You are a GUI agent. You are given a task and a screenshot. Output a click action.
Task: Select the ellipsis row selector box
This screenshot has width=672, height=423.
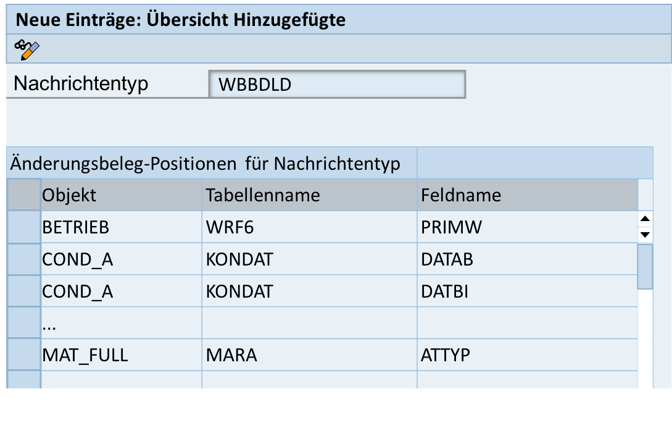click(24, 323)
